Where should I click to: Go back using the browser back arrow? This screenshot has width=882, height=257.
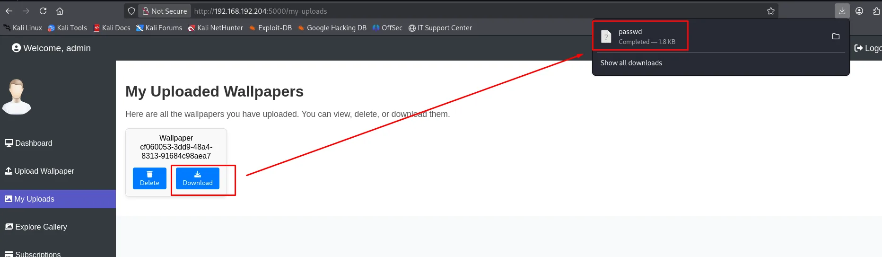point(9,11)
